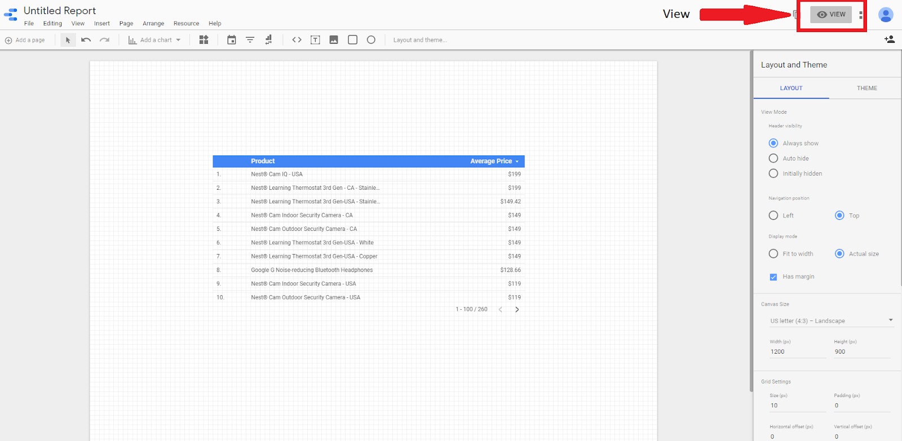Insert a date range control
The height and width of the screenshot is (441, 902).
(x=232, y=40)
